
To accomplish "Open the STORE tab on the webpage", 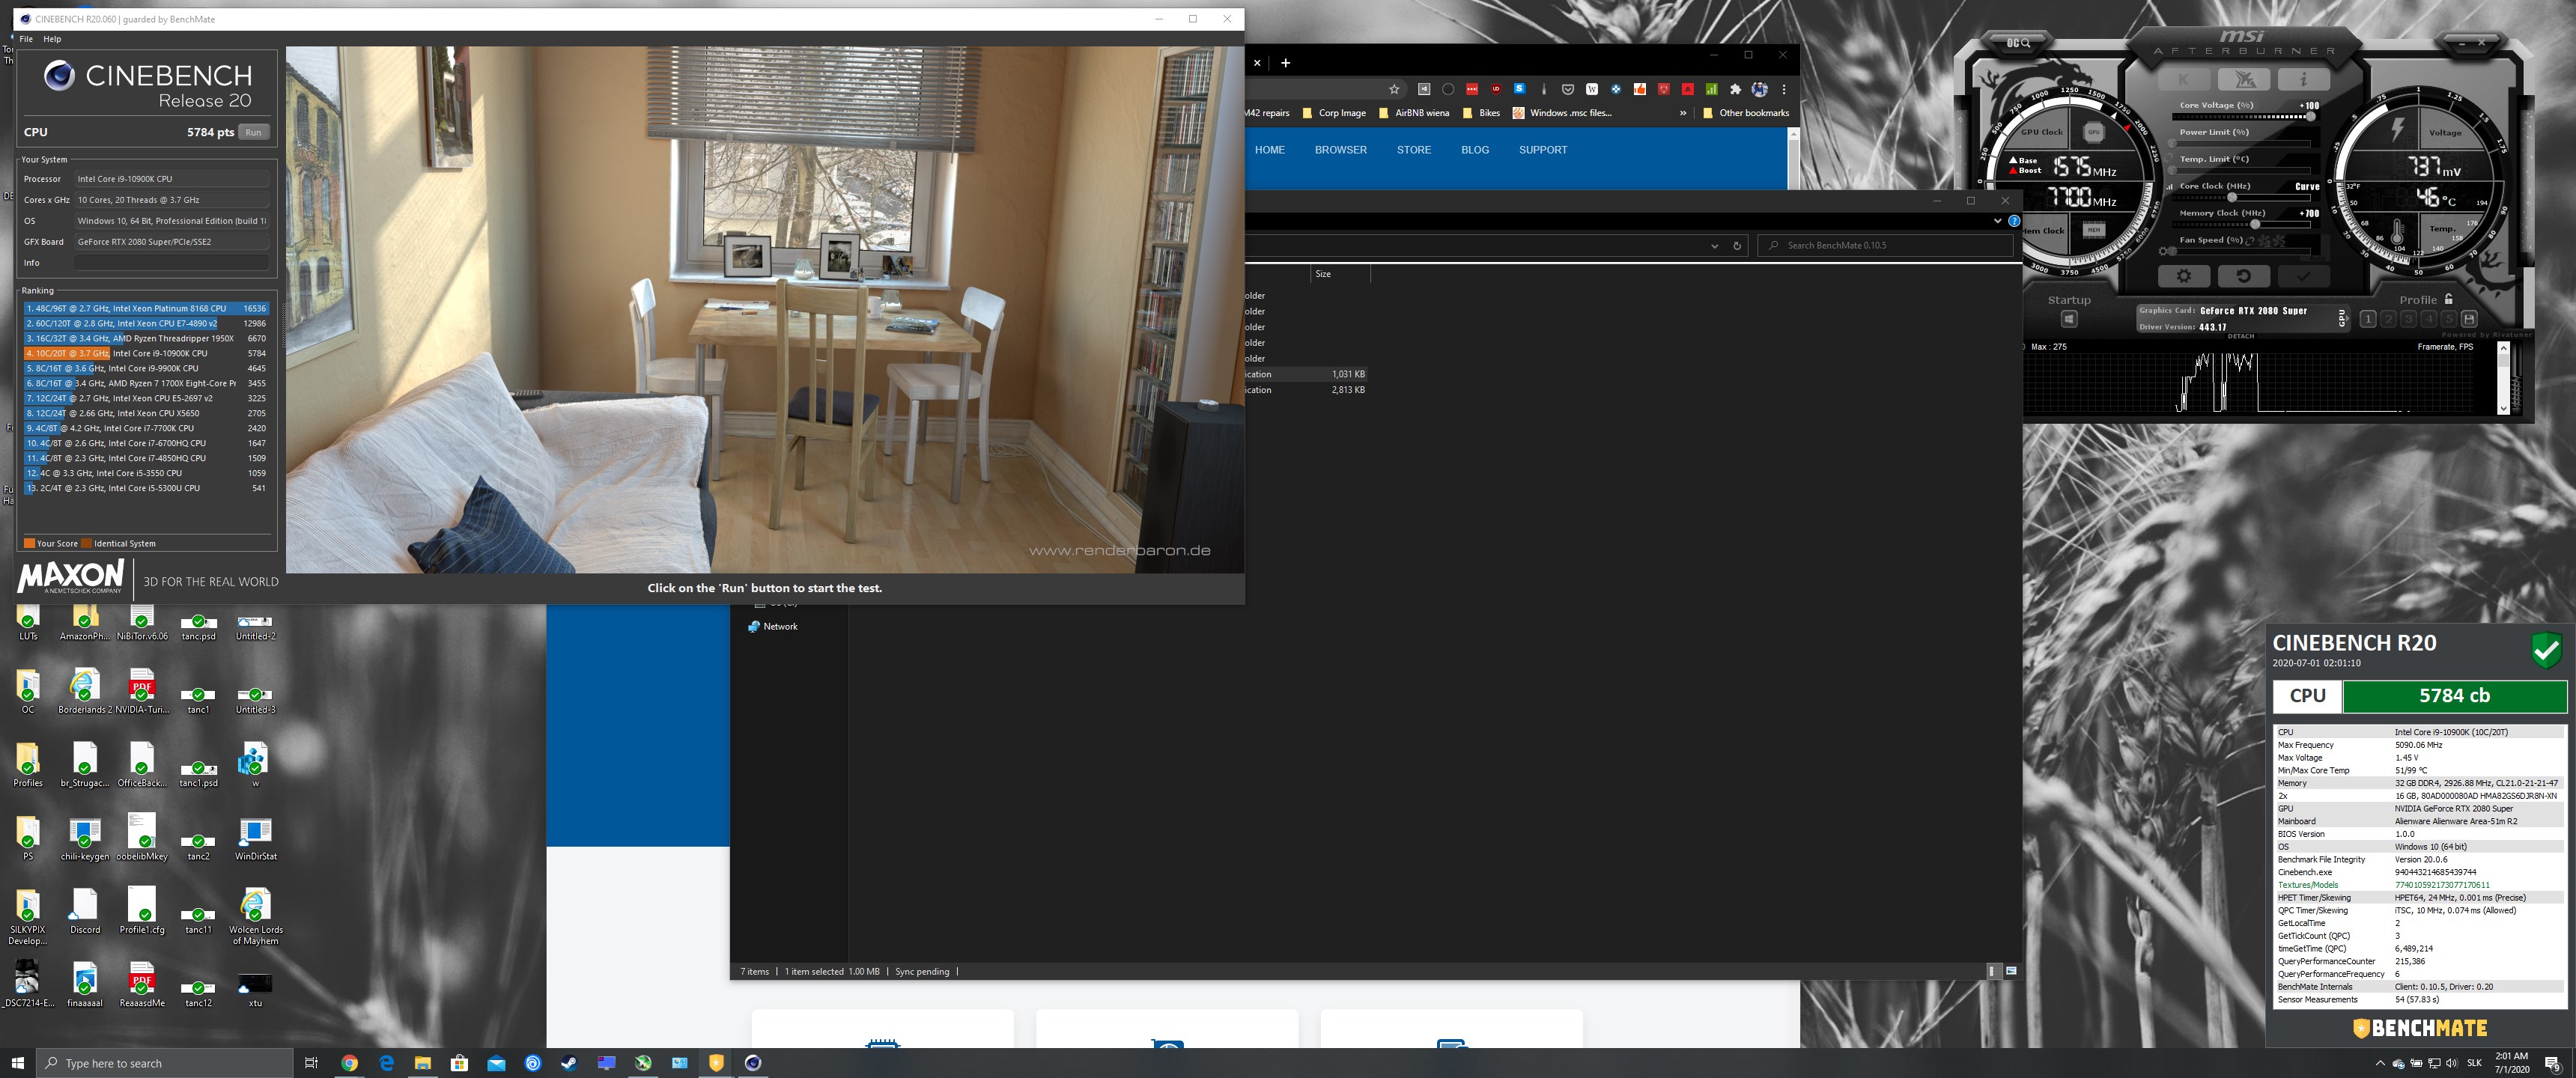I will (x=1413, y=150).
